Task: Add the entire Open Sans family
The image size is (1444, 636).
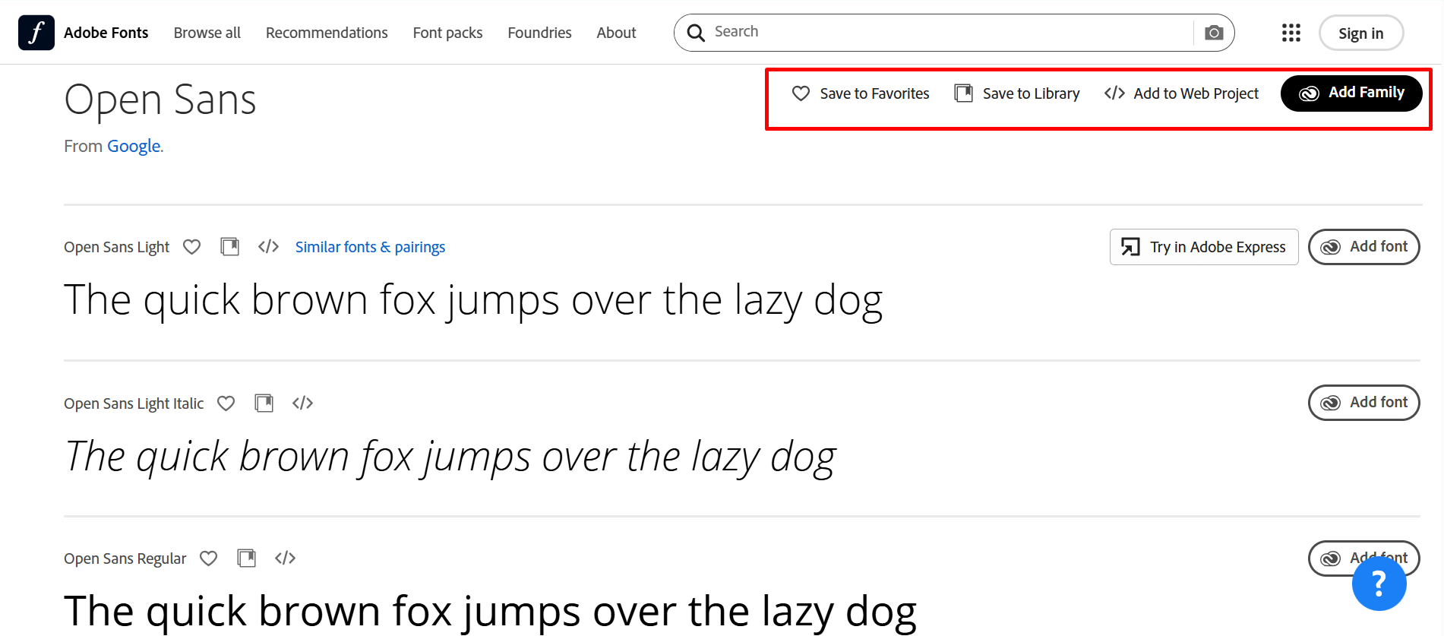Action: pos(1351,93)
